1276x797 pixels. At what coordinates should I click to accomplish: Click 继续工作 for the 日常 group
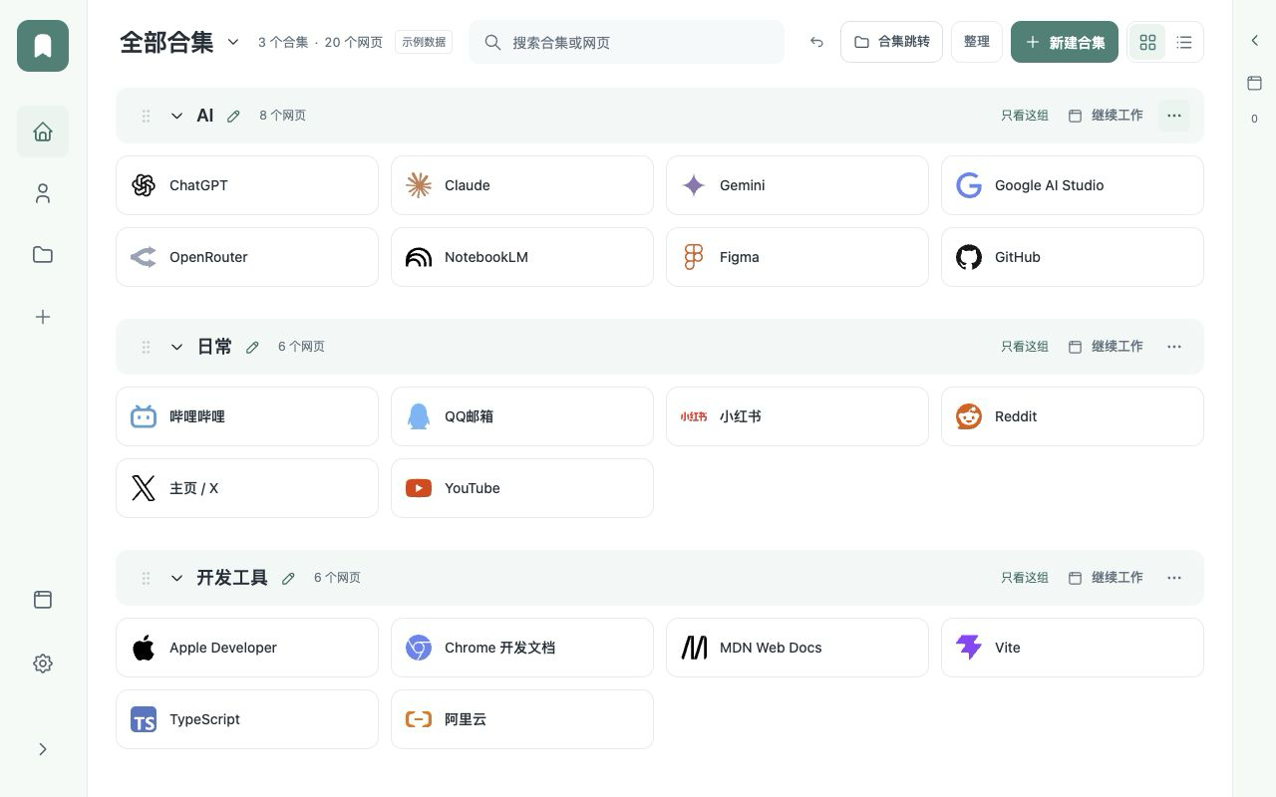(1106, 347)
